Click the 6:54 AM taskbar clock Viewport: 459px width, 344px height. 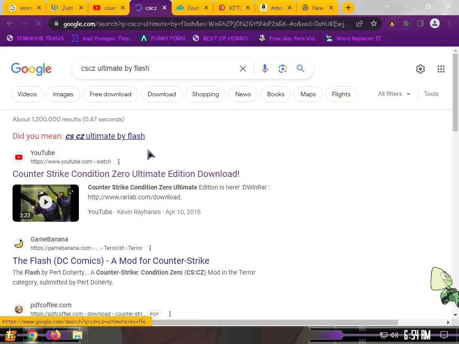pyautogui.click(x=417, y=335)
